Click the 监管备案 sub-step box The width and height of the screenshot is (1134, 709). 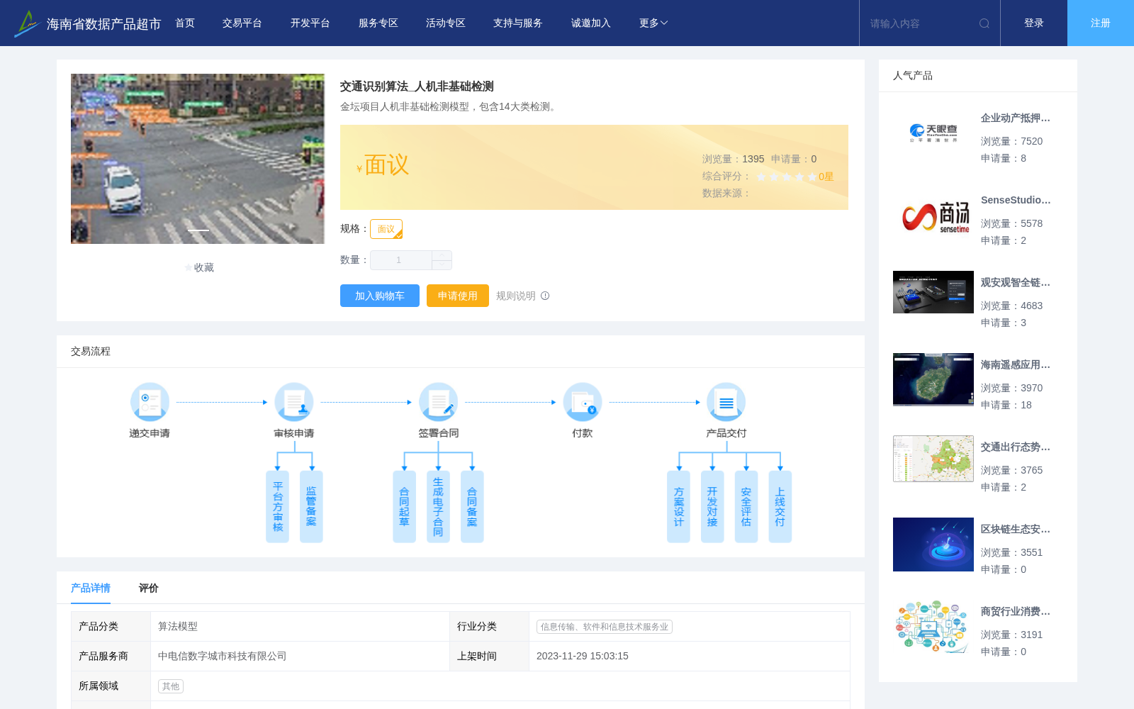(311, 507)
